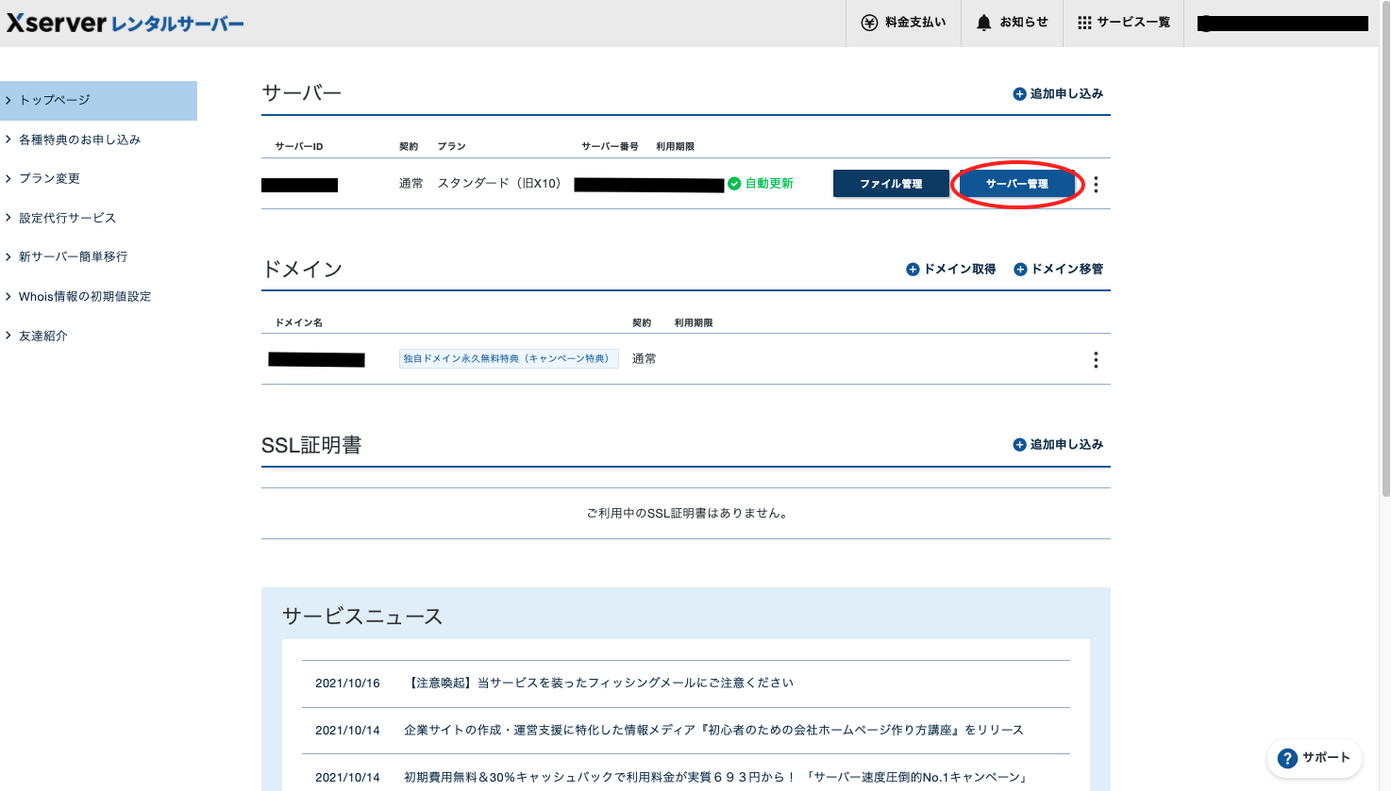Click the Xserver レンタルサーバー logo
This screenshot has height=791, width=1391.
tap(123, 22)
